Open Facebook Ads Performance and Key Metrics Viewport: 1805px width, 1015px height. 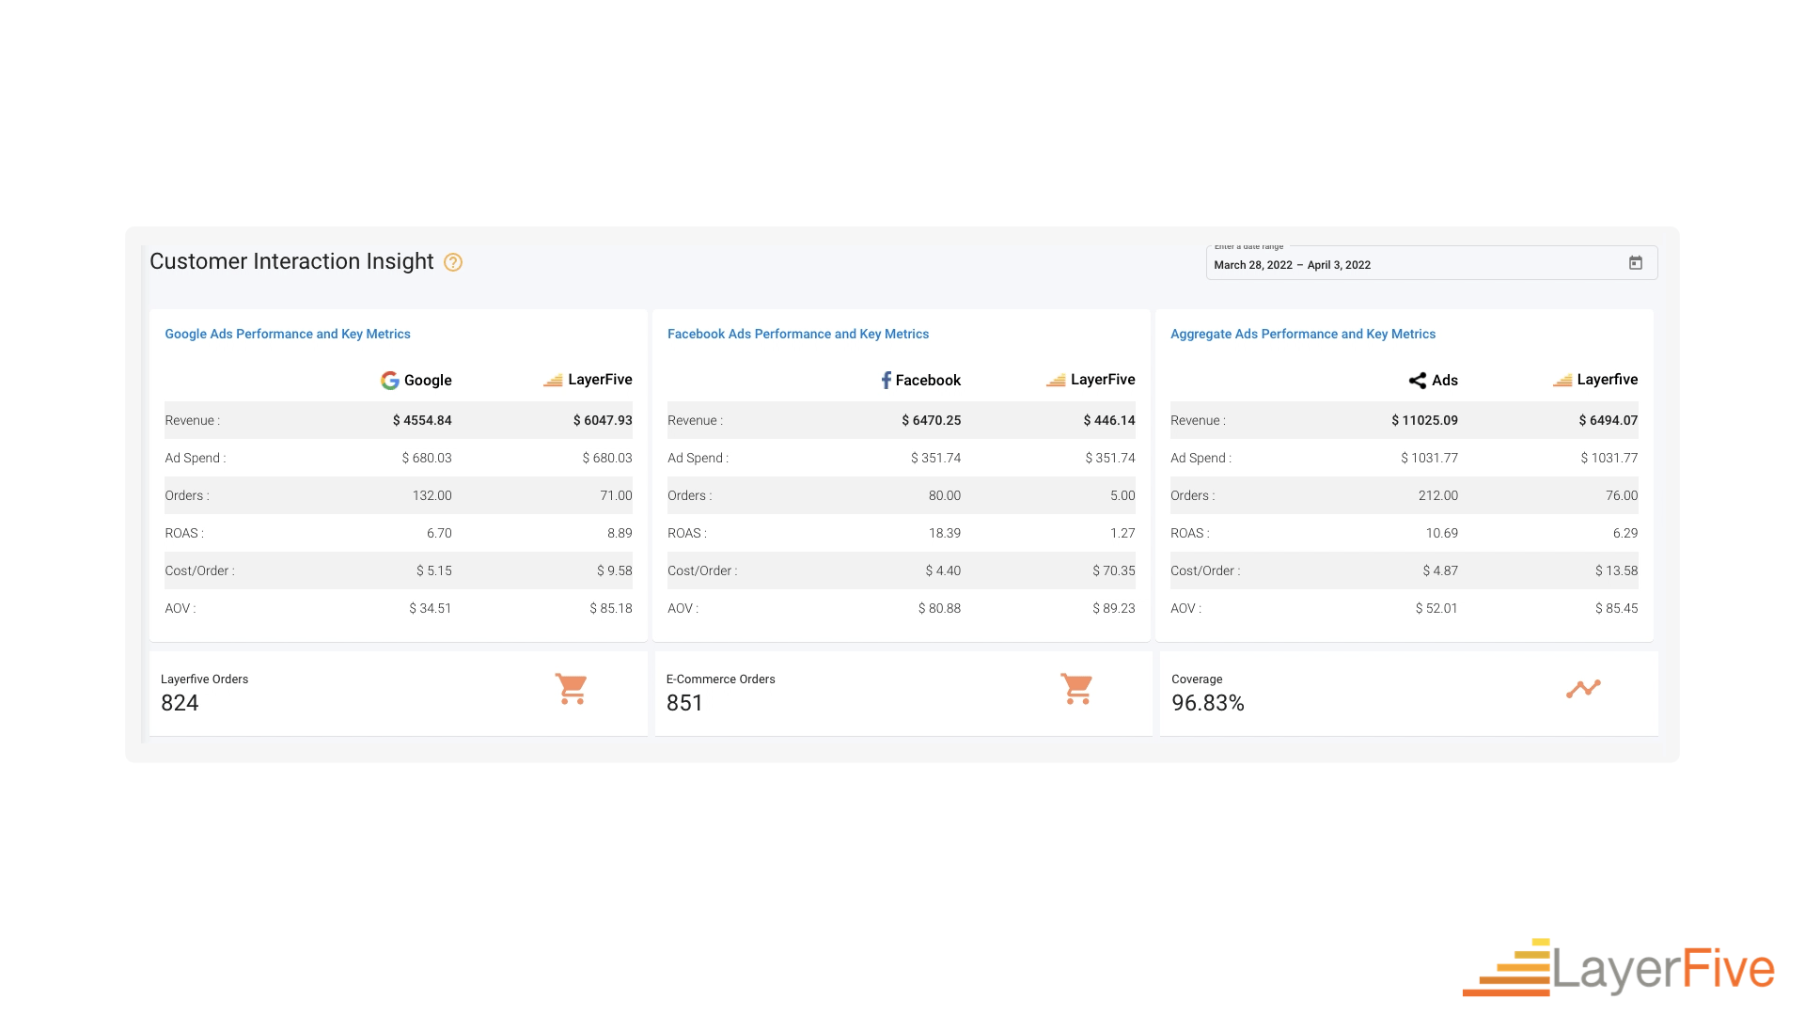[x=797, y=334]
